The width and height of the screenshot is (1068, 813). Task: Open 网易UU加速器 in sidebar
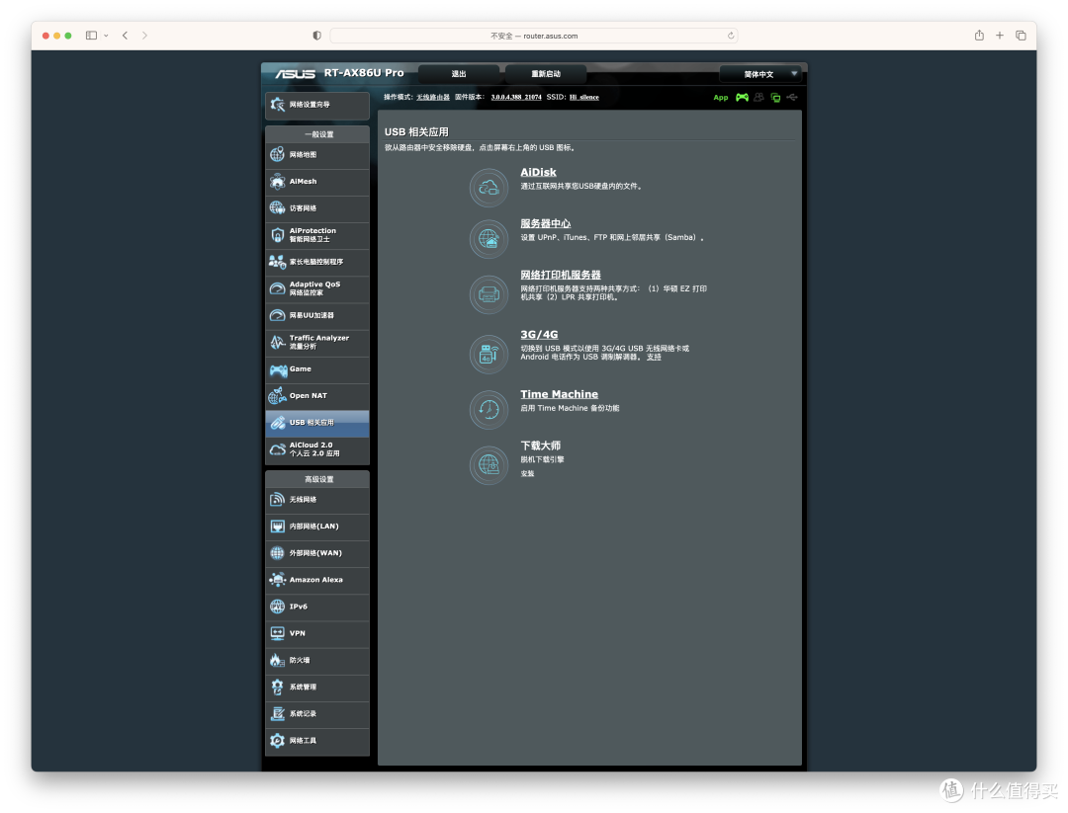coord(316,316)
